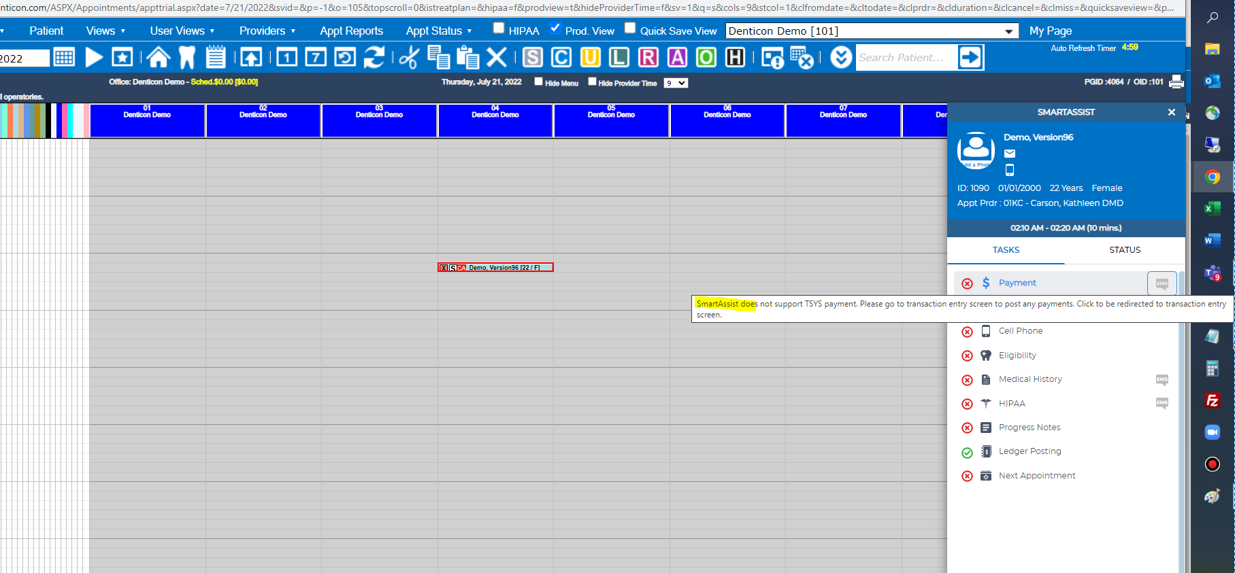Go to the home icon

[159, 58]
